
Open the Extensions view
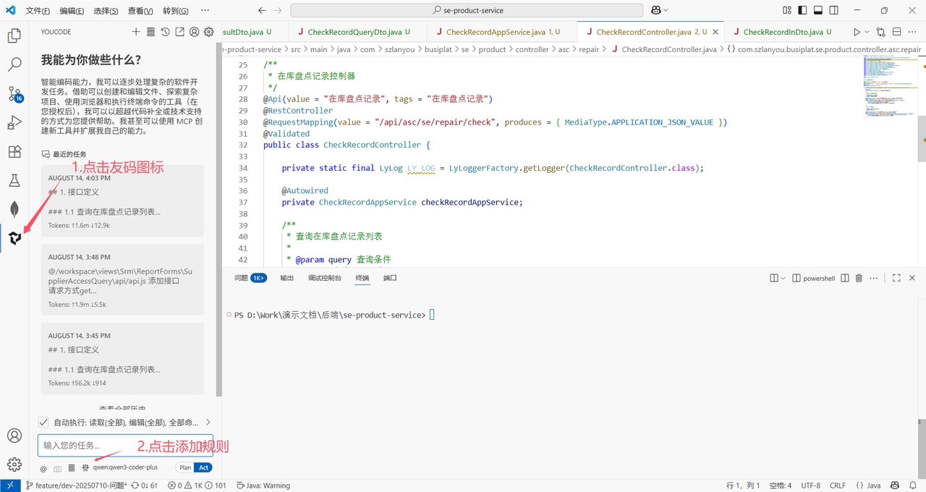pyautogui.click(x=14, y=151)
